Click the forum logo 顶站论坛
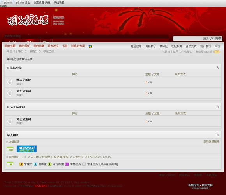The width and height of the screenshot is (226, 195). (28, 20)
